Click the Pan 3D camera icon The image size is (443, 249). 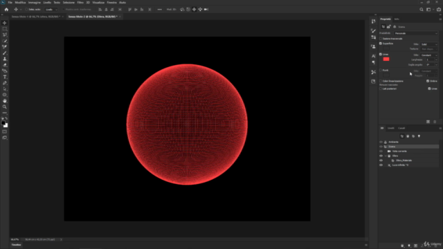click(194, 9)
